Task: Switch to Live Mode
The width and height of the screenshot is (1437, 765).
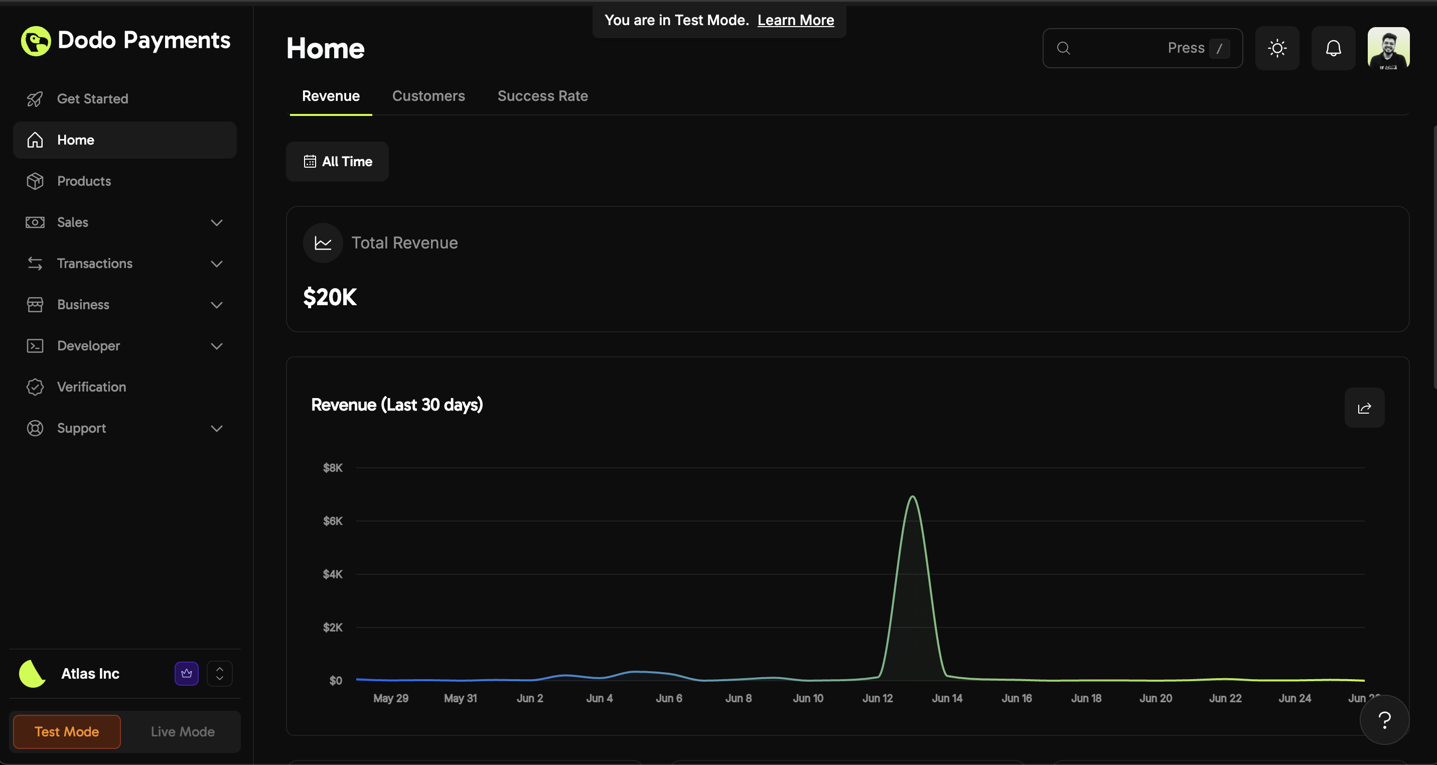Action: tap(183, 731)
